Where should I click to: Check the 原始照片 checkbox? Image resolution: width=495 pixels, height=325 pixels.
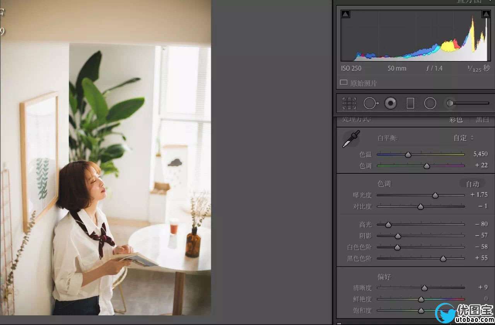(343, 82)
